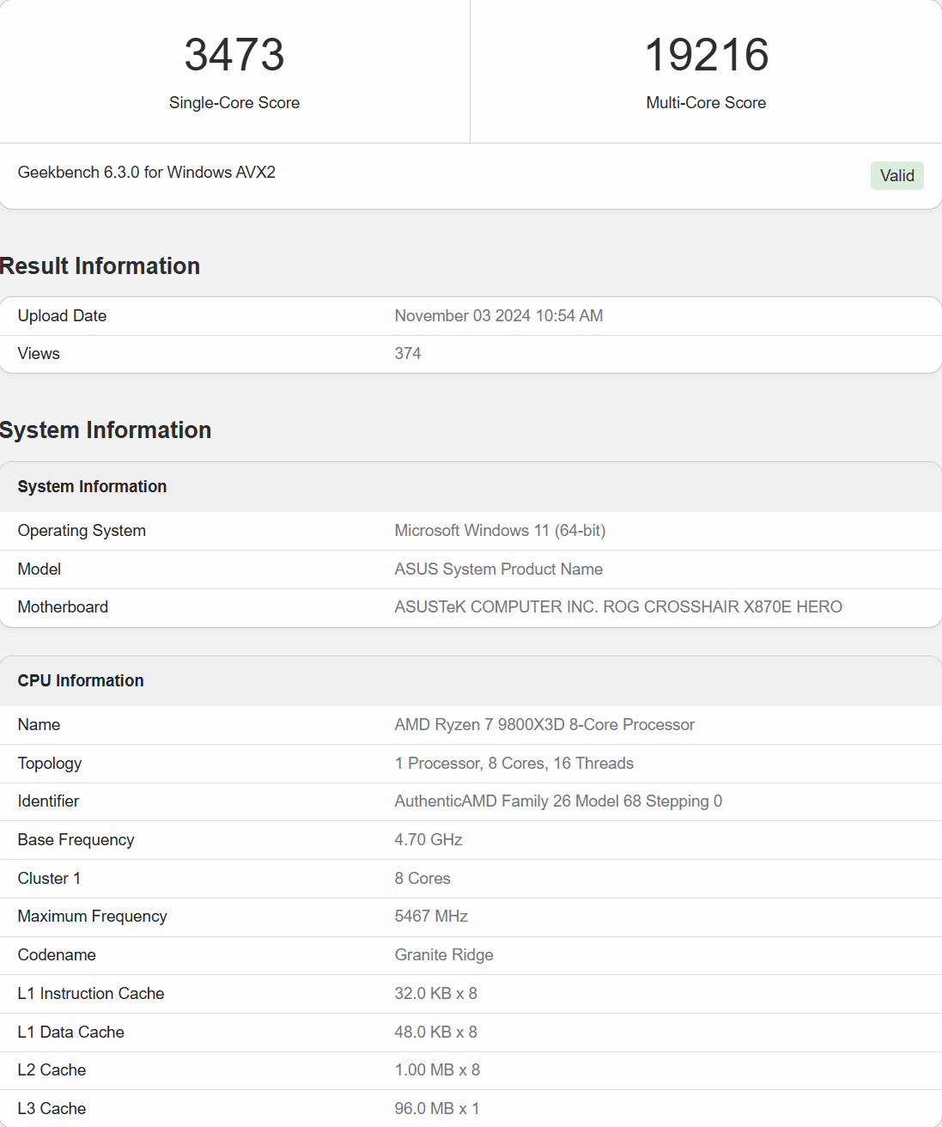The width and height of the screenshot is (942, 1127).
Task: Click the CPU Information table header
Action: (81, 681)
